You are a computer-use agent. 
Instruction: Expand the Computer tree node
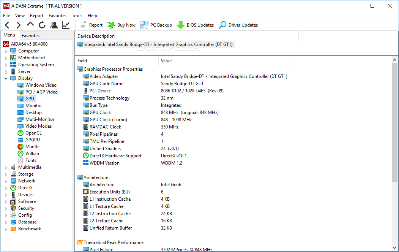click(6, 51)
